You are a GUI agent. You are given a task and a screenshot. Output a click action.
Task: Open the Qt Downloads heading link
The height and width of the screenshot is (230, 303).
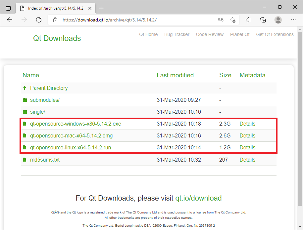[57, 38]
